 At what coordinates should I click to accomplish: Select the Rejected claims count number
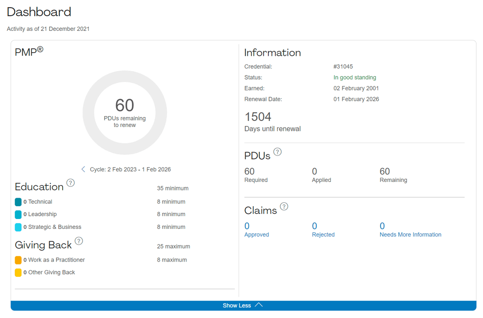[315, 226]
